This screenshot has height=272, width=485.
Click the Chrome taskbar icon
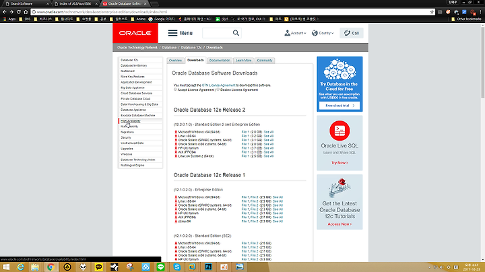pos(51,267)
